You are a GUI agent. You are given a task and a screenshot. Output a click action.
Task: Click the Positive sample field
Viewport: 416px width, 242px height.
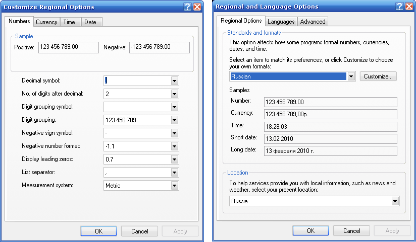point(69,47)
